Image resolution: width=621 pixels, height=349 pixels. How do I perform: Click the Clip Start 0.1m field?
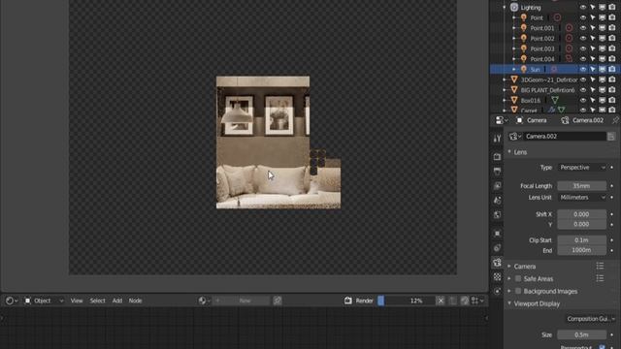[582, 239]
